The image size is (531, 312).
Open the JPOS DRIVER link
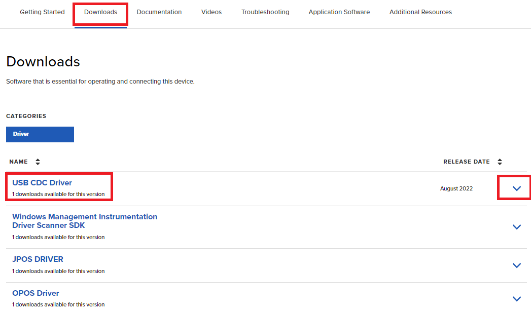(38, 259)
